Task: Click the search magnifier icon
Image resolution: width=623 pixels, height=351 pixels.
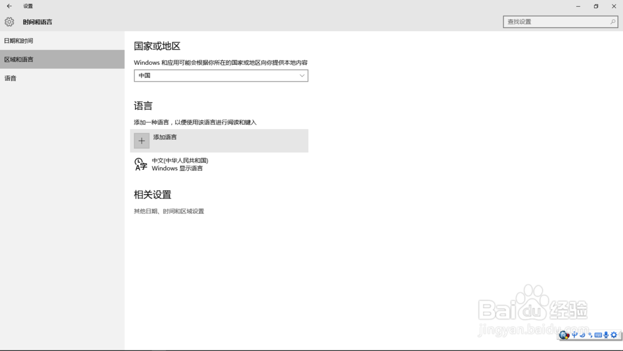Action: [x=612, y=21]
